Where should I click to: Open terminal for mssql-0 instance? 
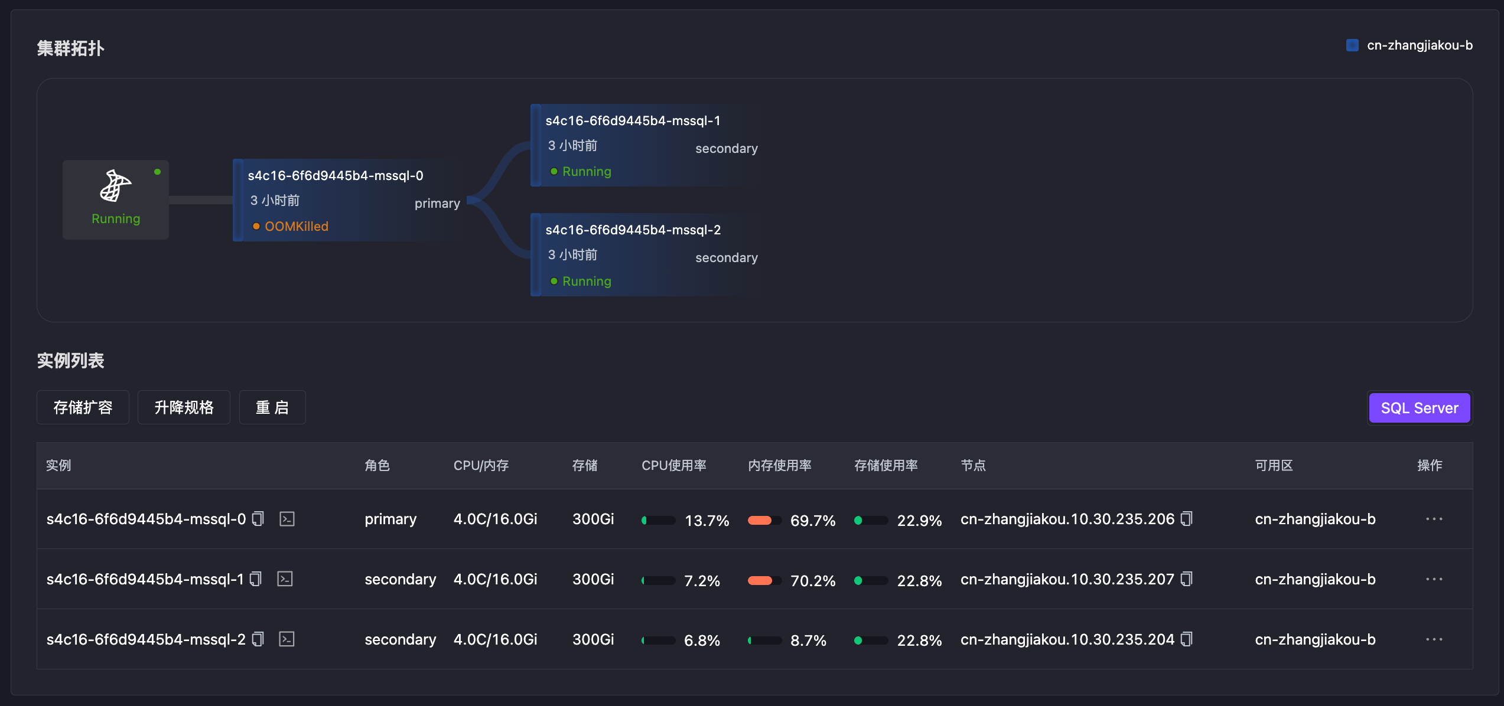(x=287, y=519)
